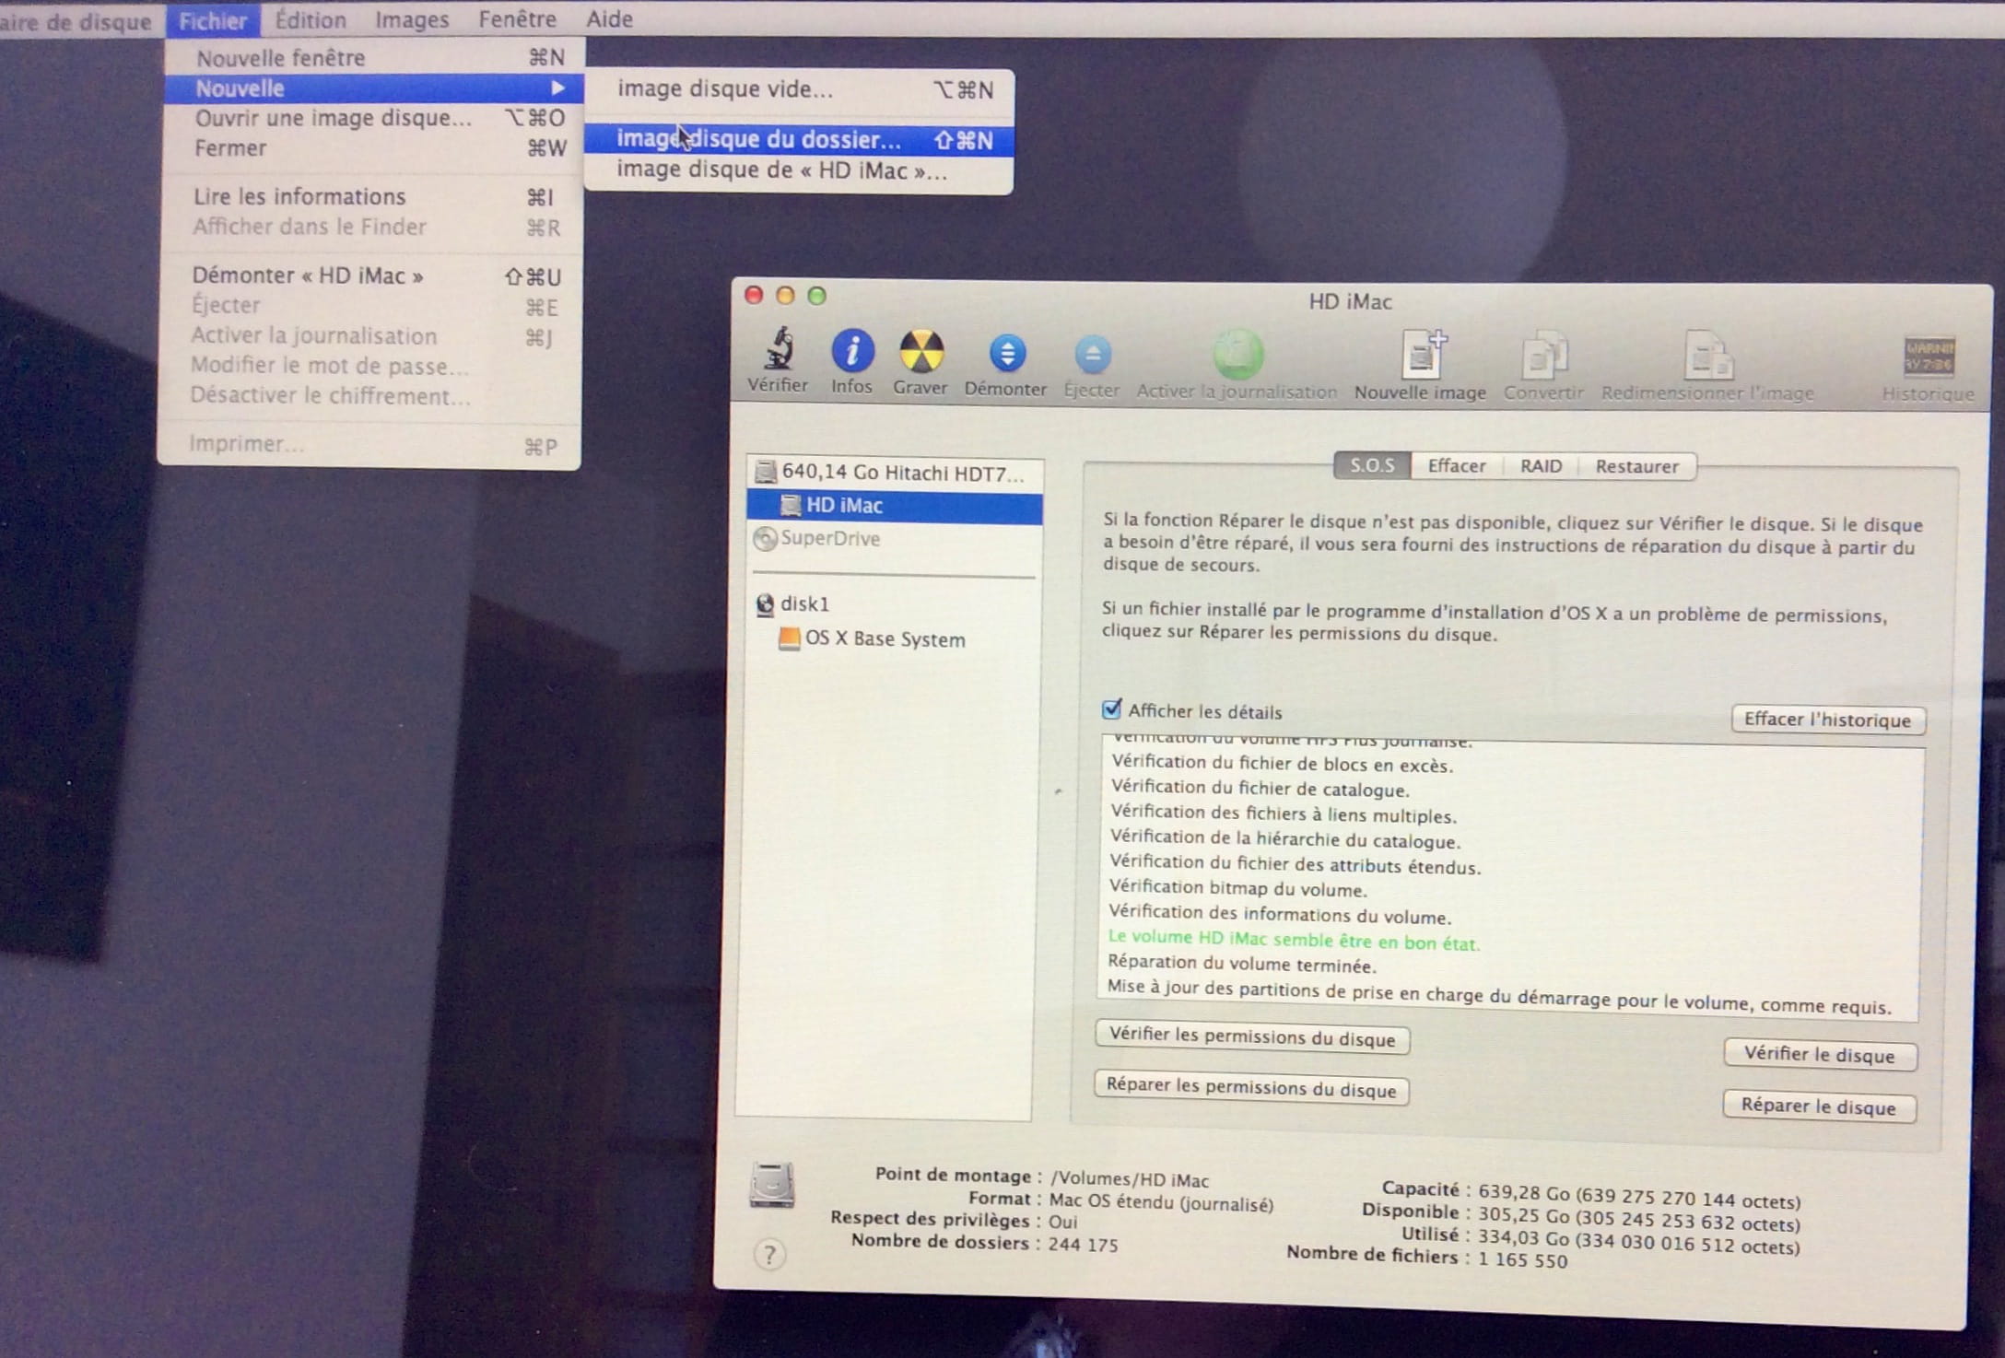Click the Réparer le disque button
2005x1358 pixels.
coord(1819,1106)
